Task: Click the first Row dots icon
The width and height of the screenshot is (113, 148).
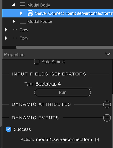Action: coord(15,30)
